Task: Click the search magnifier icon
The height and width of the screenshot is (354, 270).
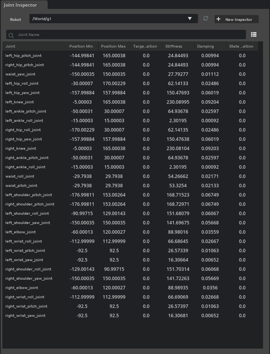Action: point(11,35)
